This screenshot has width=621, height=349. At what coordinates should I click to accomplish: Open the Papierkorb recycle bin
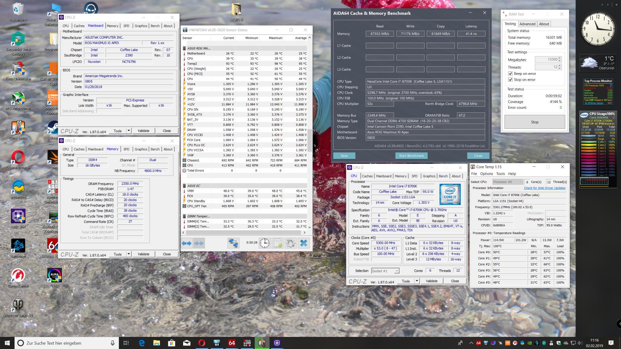tap(18, 12)
